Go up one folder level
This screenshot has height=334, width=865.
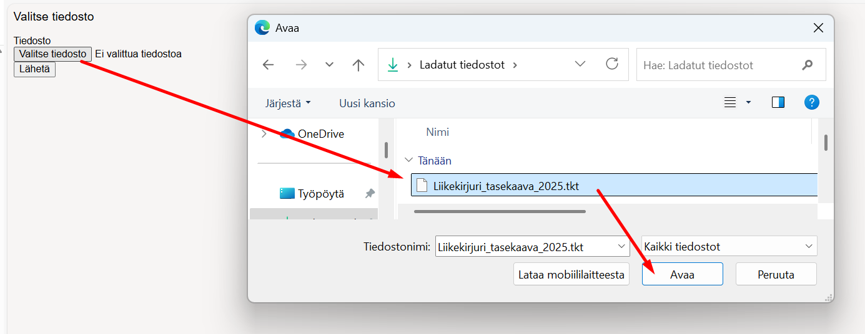click(x=358, y=65)
